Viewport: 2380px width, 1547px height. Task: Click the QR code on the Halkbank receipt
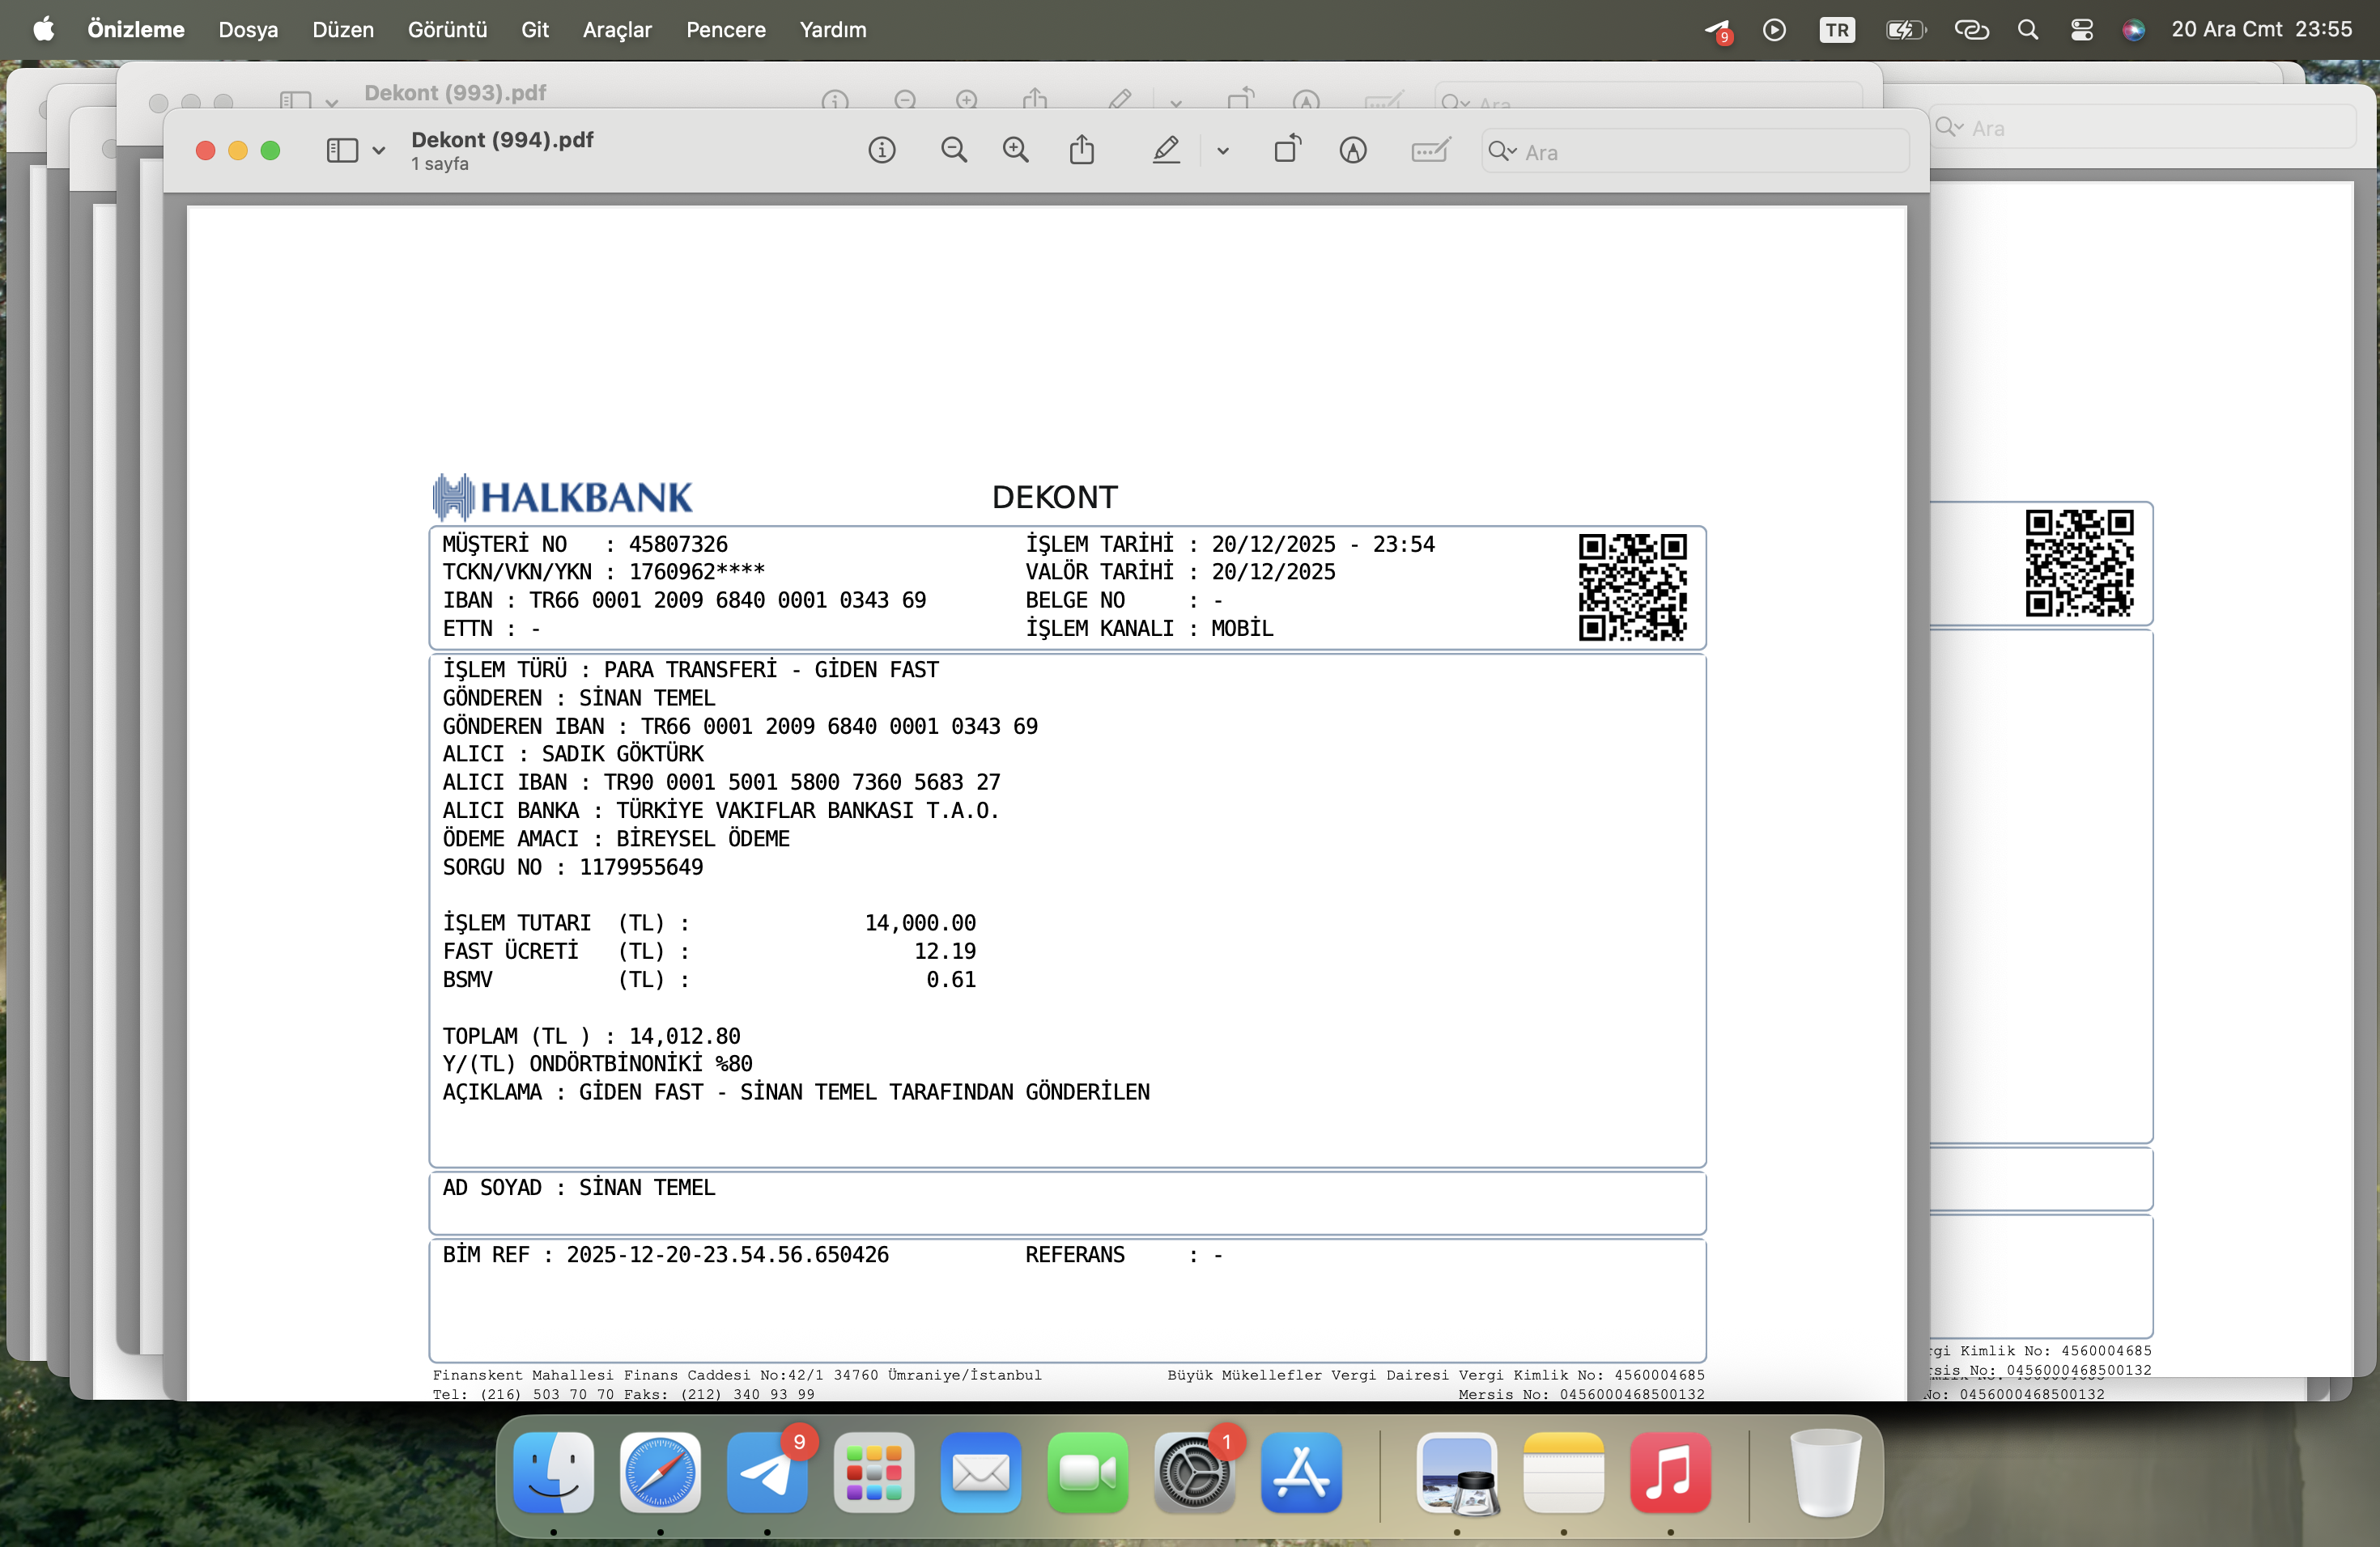[1633, 587]
